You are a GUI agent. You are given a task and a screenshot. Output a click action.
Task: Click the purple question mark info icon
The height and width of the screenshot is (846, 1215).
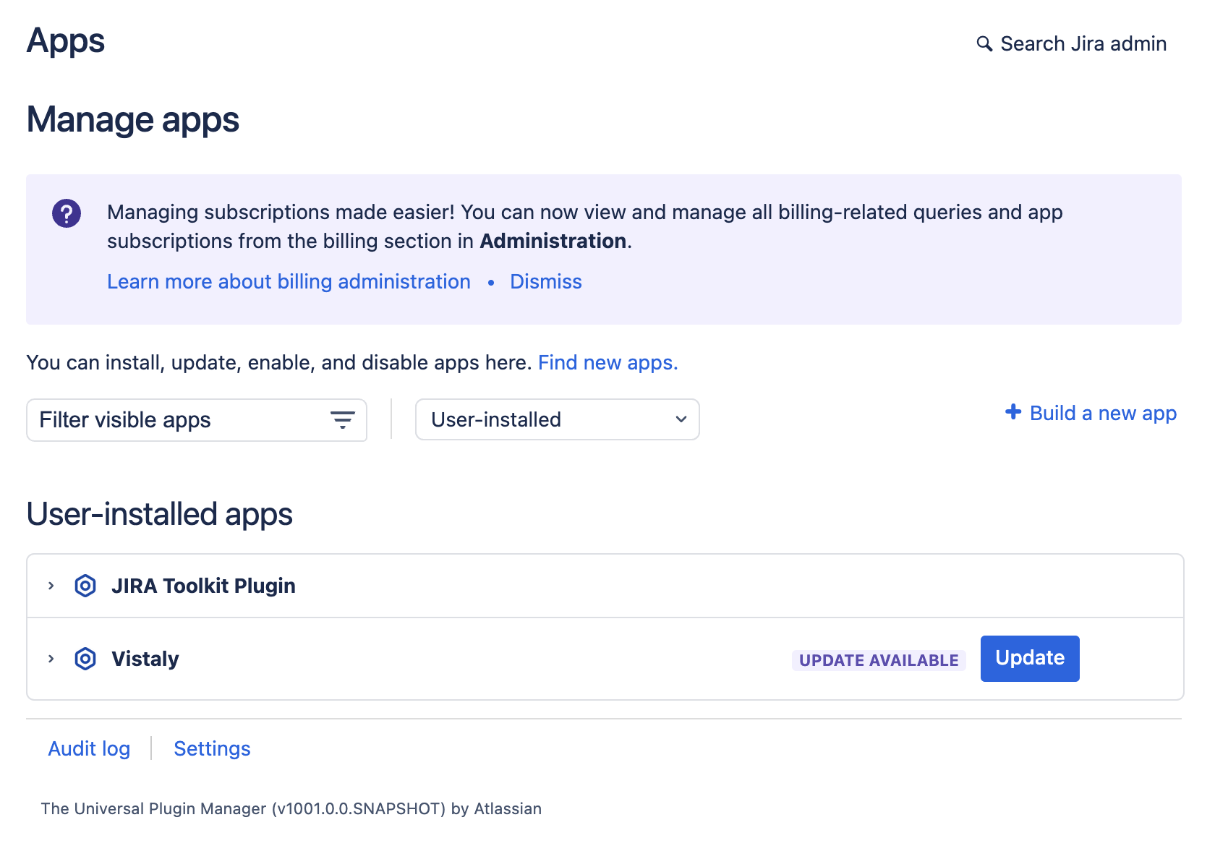tap(67, 213)
